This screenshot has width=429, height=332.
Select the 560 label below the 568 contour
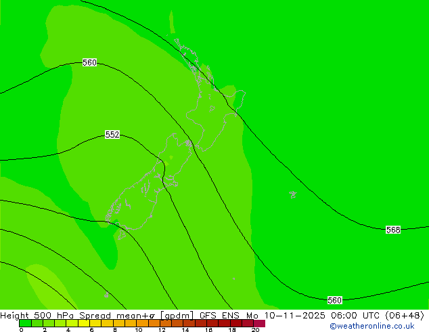pos(335,301)
